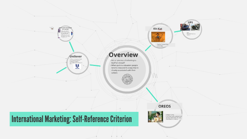
Task: Click the Nestle Corporation bullet under Kit-Kat
Action: point(163,44)
